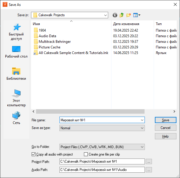
Task: Select the date 03.12.2025 19:37 cell
Action: click(126, 42)
